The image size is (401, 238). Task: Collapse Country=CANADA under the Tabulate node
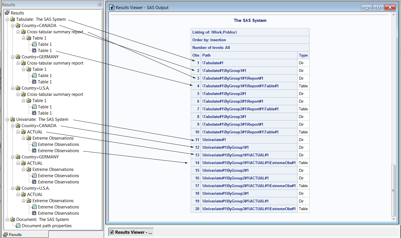pos(13,26)
